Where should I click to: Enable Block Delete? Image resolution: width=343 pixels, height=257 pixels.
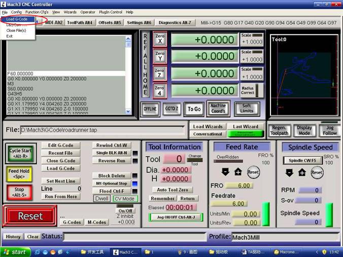click(x=111, y=176)
